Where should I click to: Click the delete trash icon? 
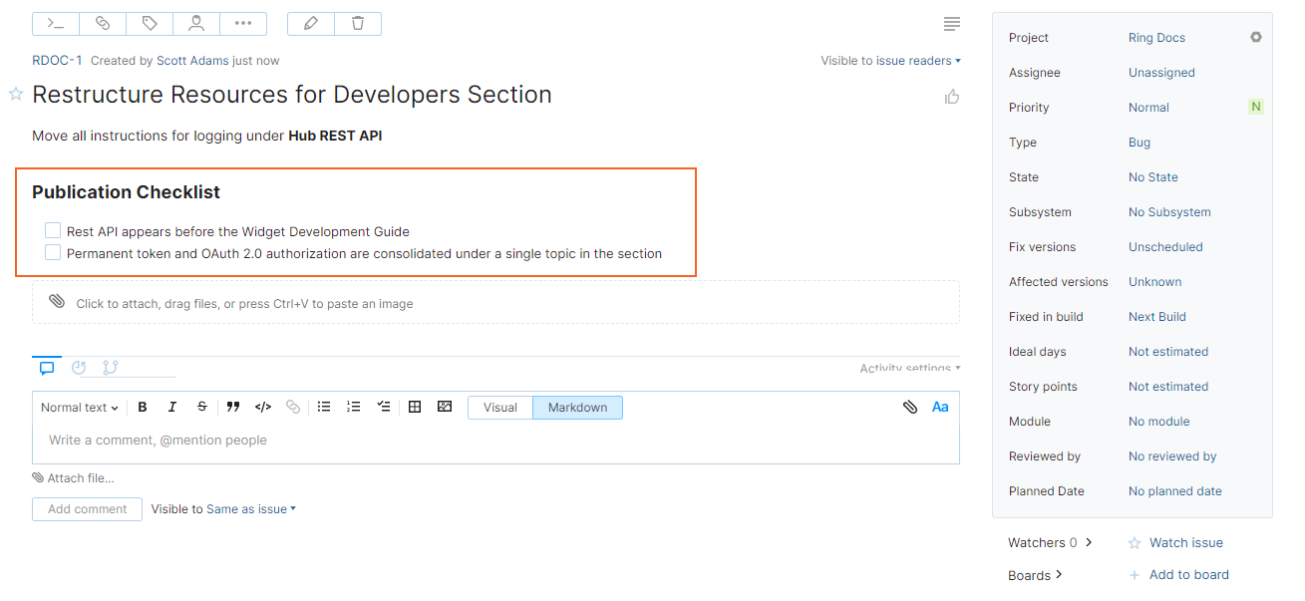tap(357, 23)
